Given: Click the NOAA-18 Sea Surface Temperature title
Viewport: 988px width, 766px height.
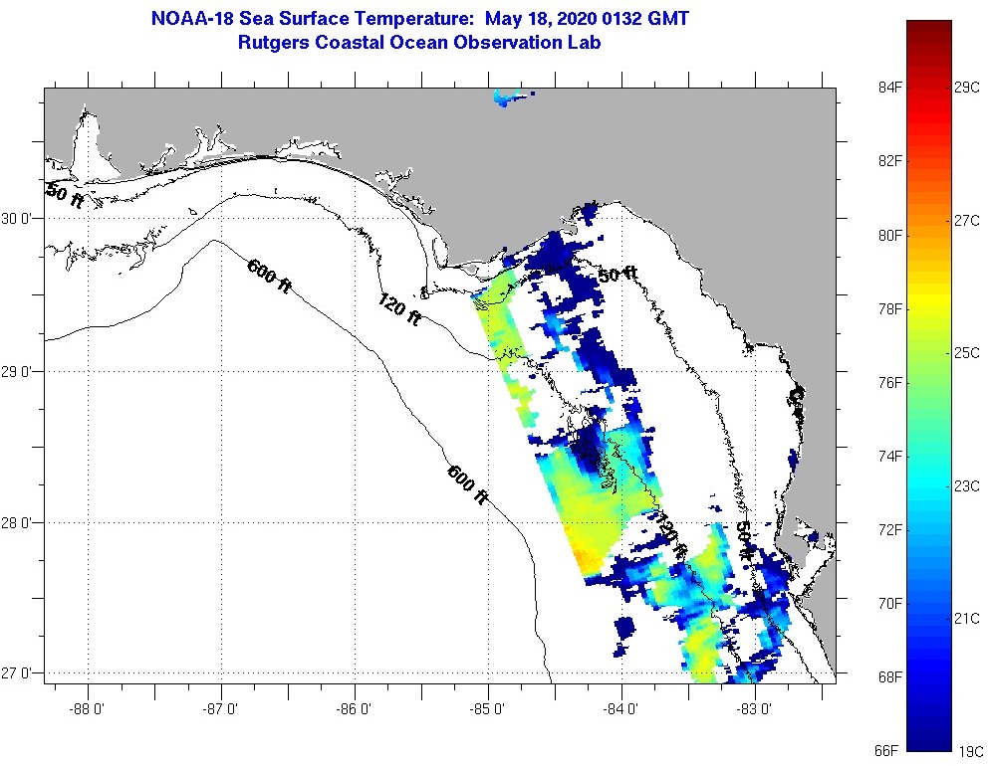Looking at the screenshot, I should pyautogui.click(x=418, y=19).
